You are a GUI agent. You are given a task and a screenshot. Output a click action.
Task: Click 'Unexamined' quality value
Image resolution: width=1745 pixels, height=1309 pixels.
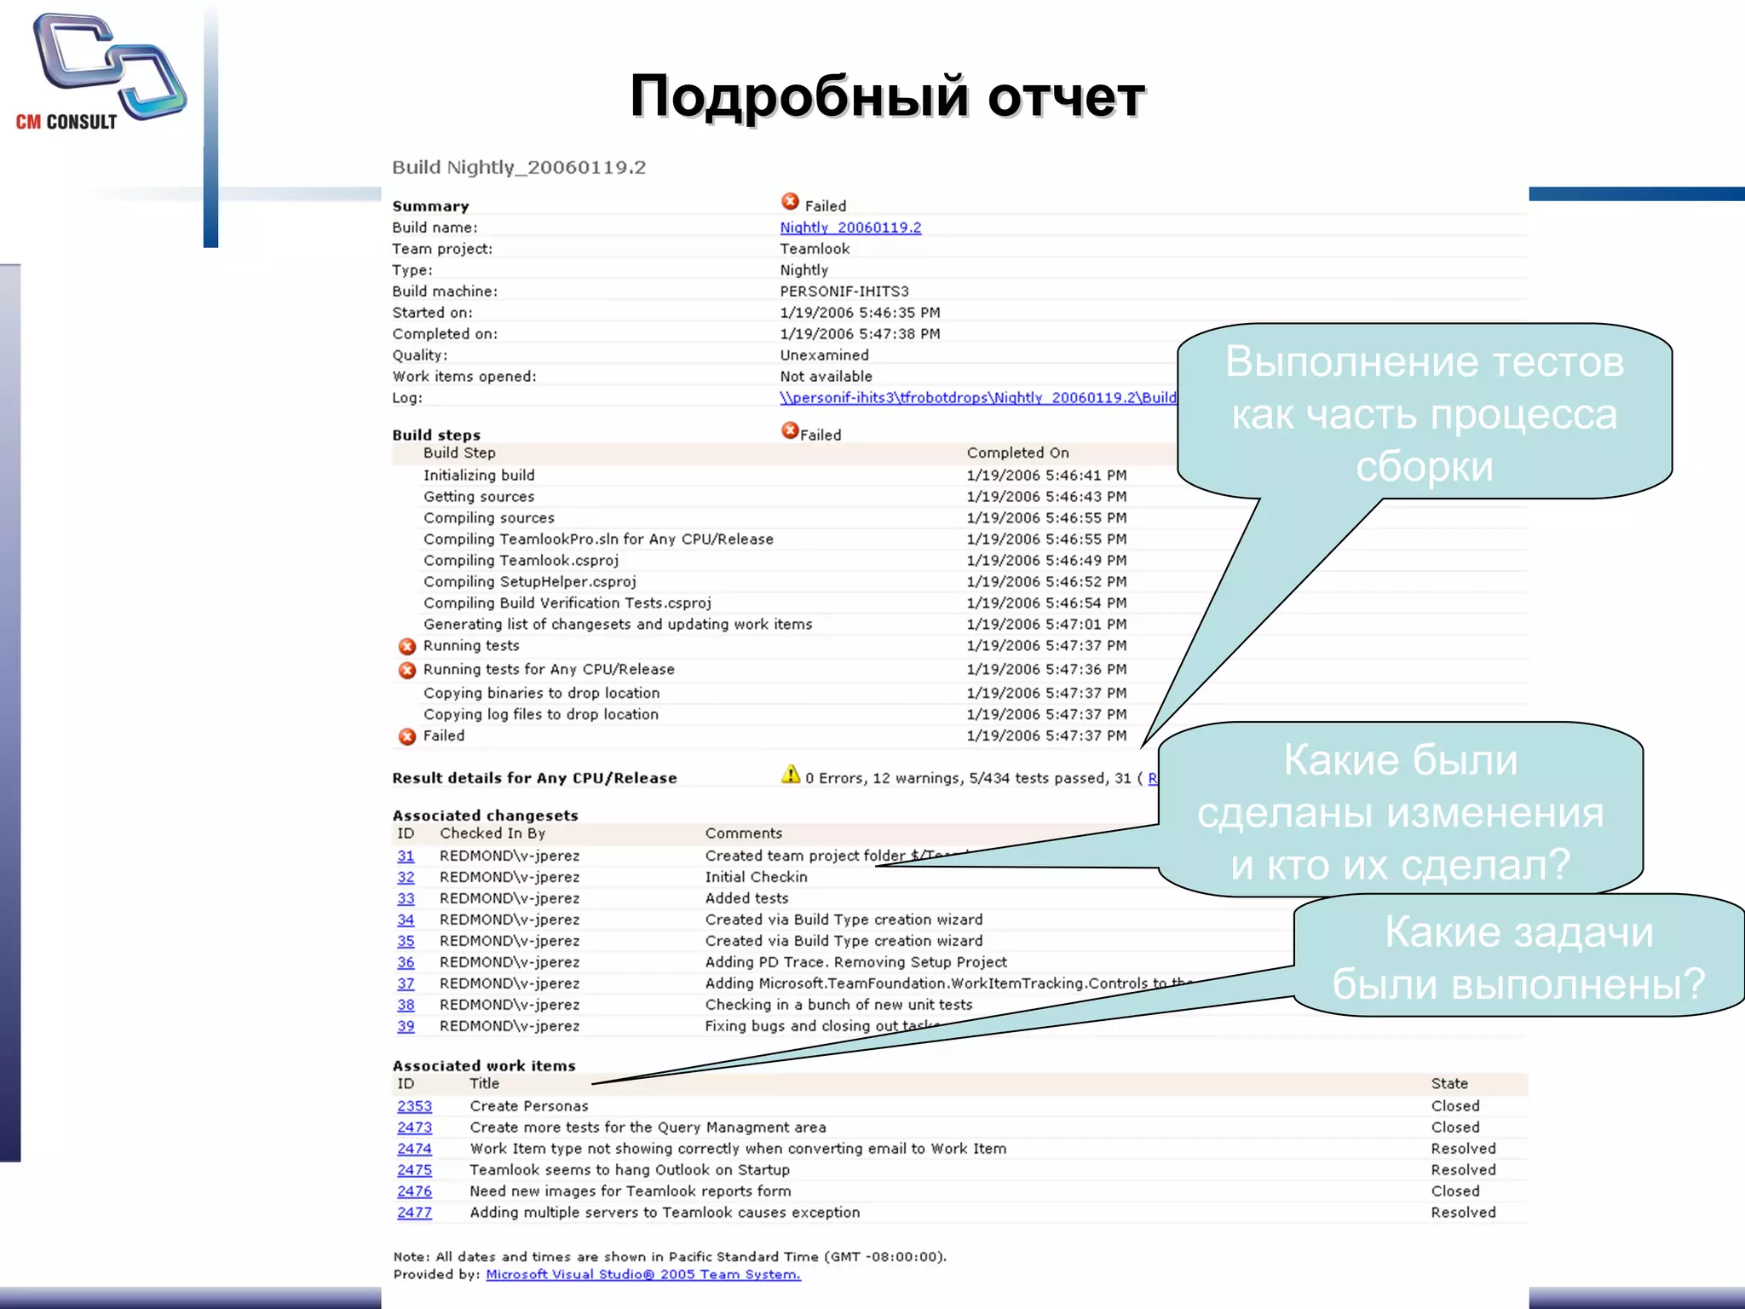click(x=824, y=355)
